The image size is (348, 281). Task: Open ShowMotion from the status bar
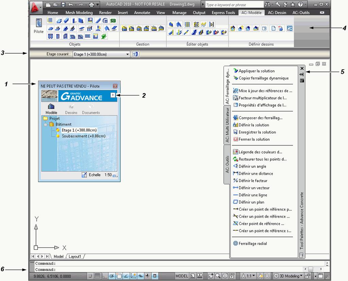pos(232,276)
